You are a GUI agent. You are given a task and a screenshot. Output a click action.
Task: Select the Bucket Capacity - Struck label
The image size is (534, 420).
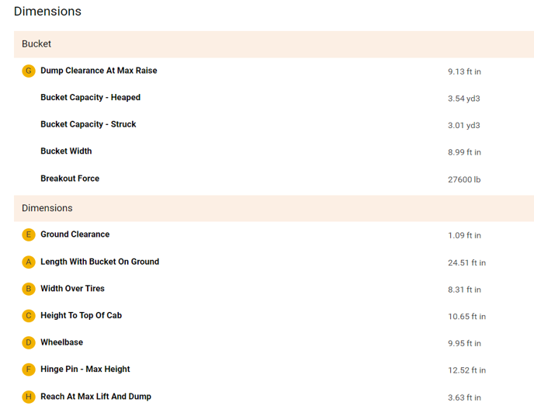(x=88, y=124)
